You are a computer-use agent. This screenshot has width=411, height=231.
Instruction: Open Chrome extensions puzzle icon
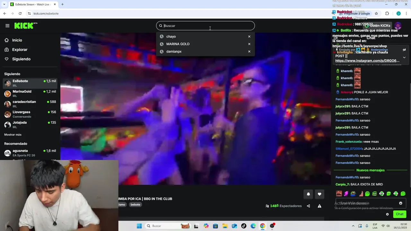[387, 13]
